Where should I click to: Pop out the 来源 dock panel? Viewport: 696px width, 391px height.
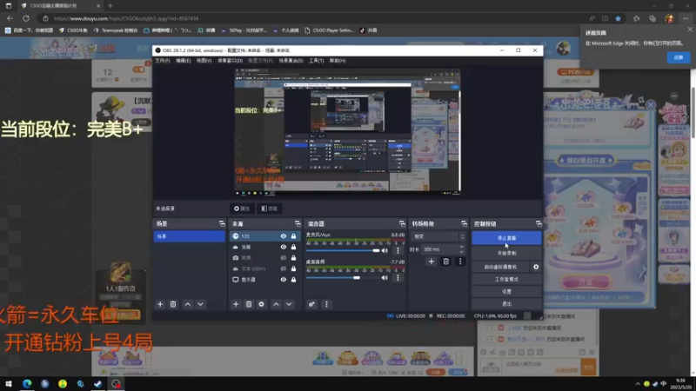298,224
